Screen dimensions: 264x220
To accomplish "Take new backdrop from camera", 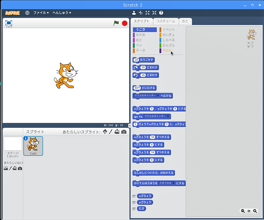I will 20,168.
